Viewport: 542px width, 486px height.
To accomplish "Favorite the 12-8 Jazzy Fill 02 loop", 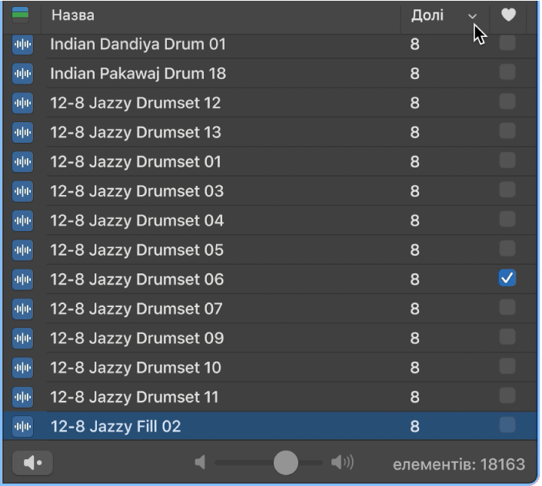I will click(507, 425).
